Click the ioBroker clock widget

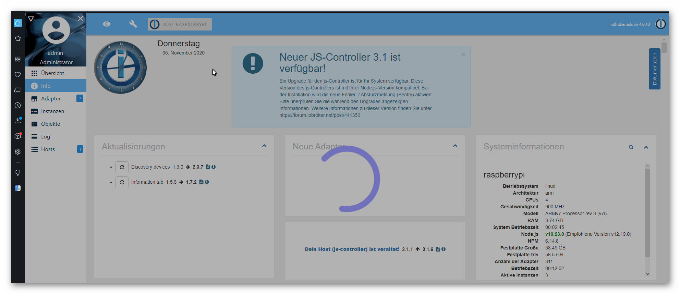point(120,67)
